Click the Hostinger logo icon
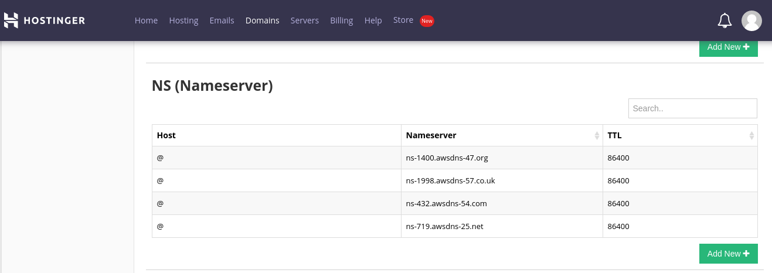This screenshot has height=273, width=772. click(x=11, y=21)
